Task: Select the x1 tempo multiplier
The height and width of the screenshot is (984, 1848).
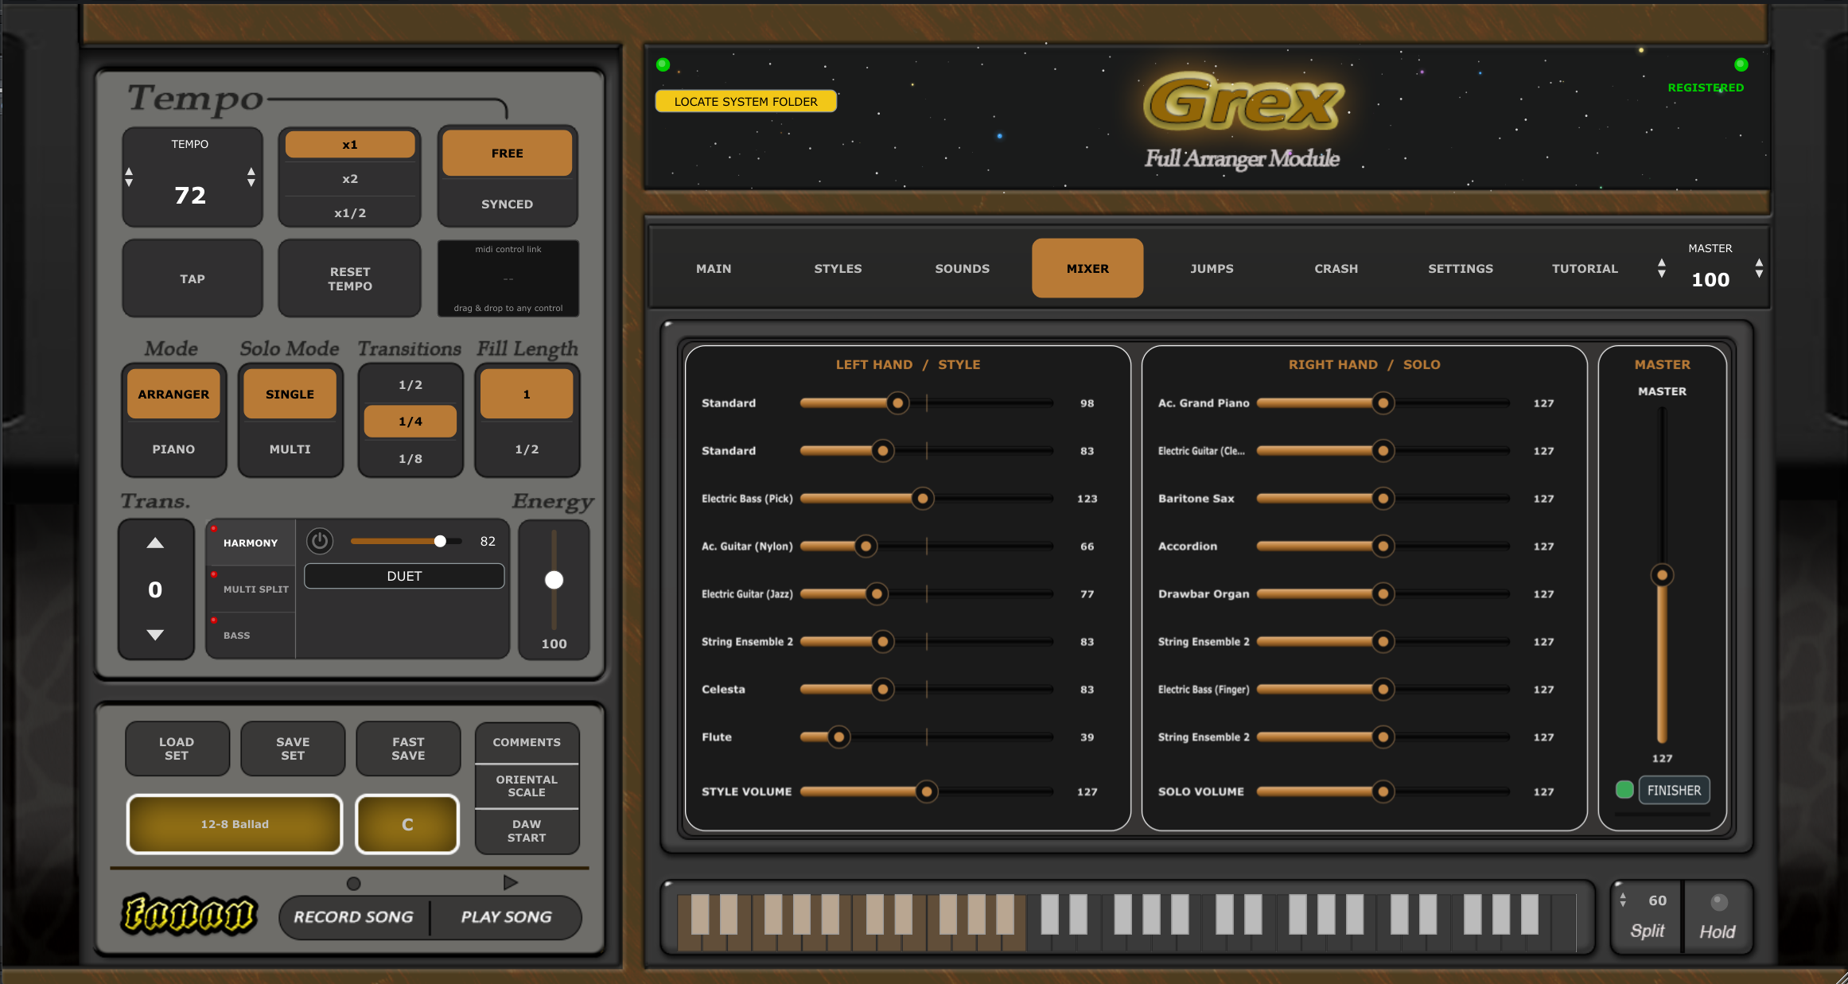Action: (350, 145)
